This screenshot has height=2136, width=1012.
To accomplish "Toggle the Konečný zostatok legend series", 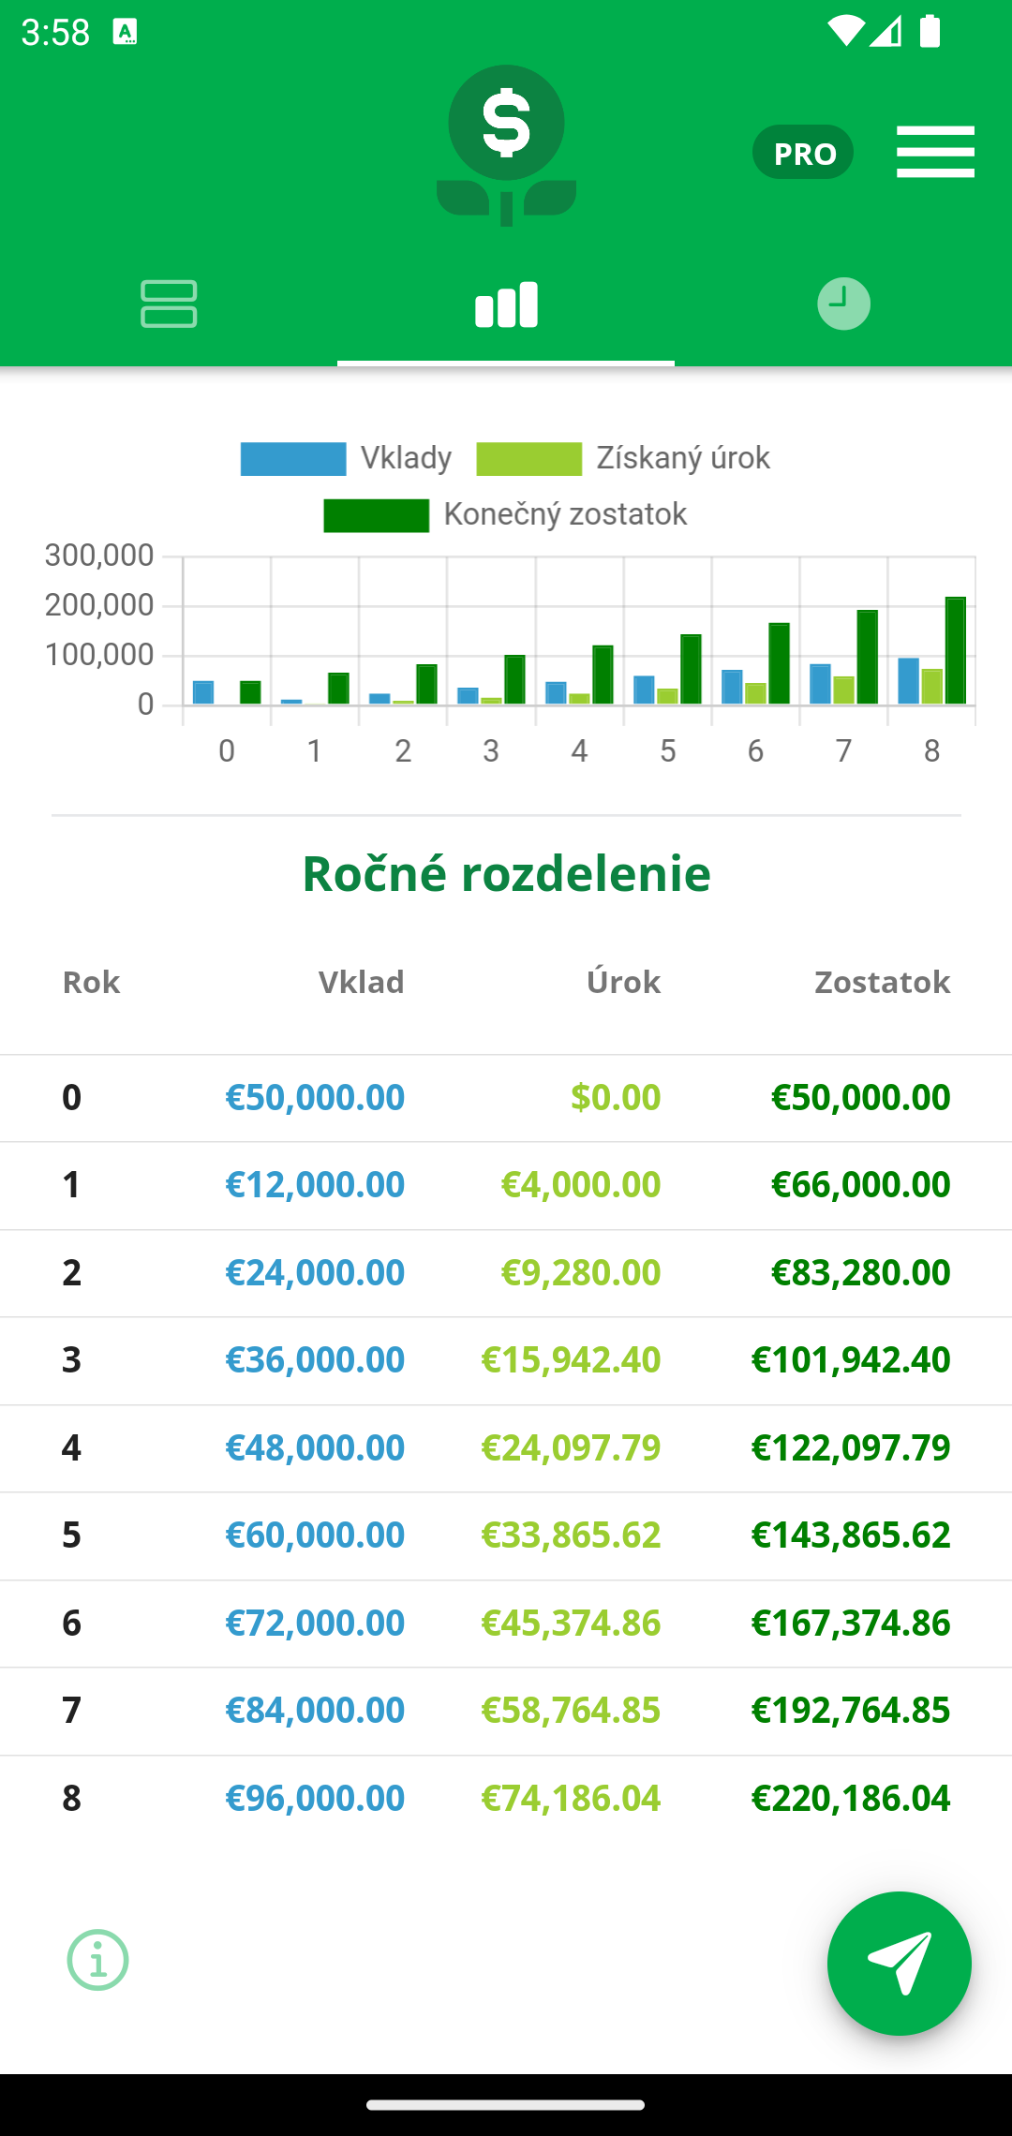I will pos(505,514).
